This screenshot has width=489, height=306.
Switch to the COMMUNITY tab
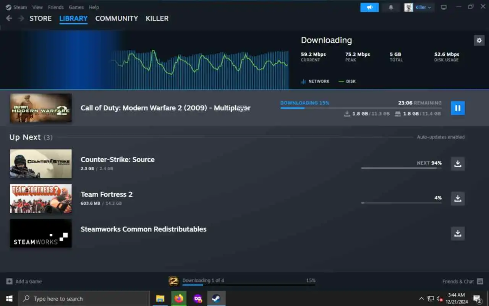click(x=117, y=18)
